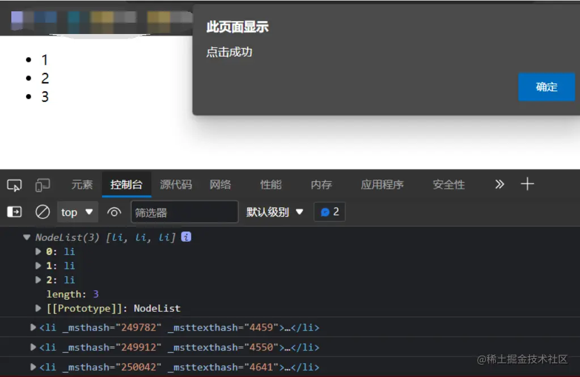Click list item 1 on the page
This screenshot has width=580, height=377.
[x=44, y=60]
